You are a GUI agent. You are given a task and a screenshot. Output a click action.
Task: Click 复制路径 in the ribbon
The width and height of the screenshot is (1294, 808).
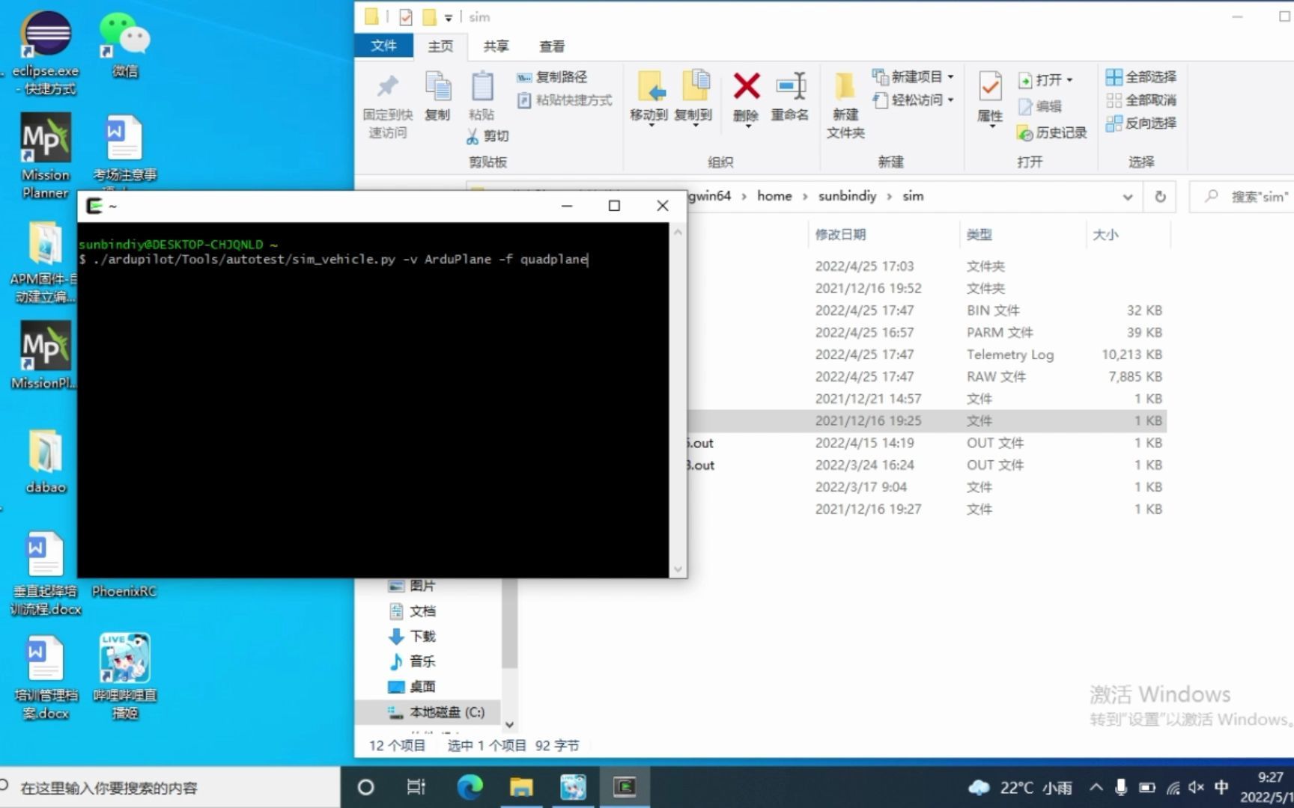(x=552, y=77)
